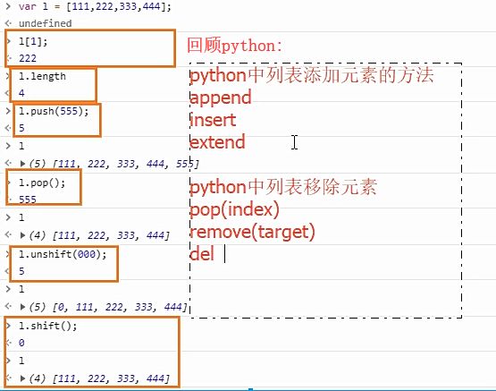Screen dimensions: 496x391
Task: Click the word 'append' in the note
Action: 221,98
